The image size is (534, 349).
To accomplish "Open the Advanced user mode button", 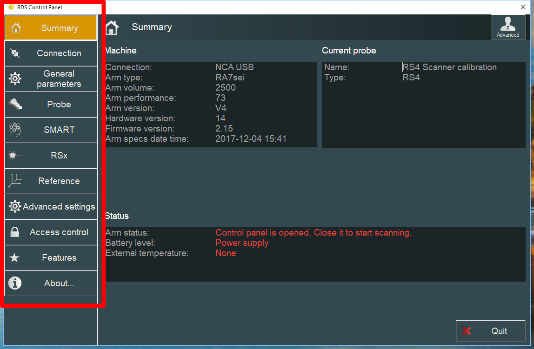I will coord(507,27).
